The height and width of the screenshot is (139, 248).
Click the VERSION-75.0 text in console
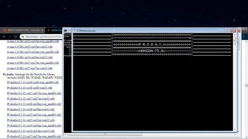151,51
